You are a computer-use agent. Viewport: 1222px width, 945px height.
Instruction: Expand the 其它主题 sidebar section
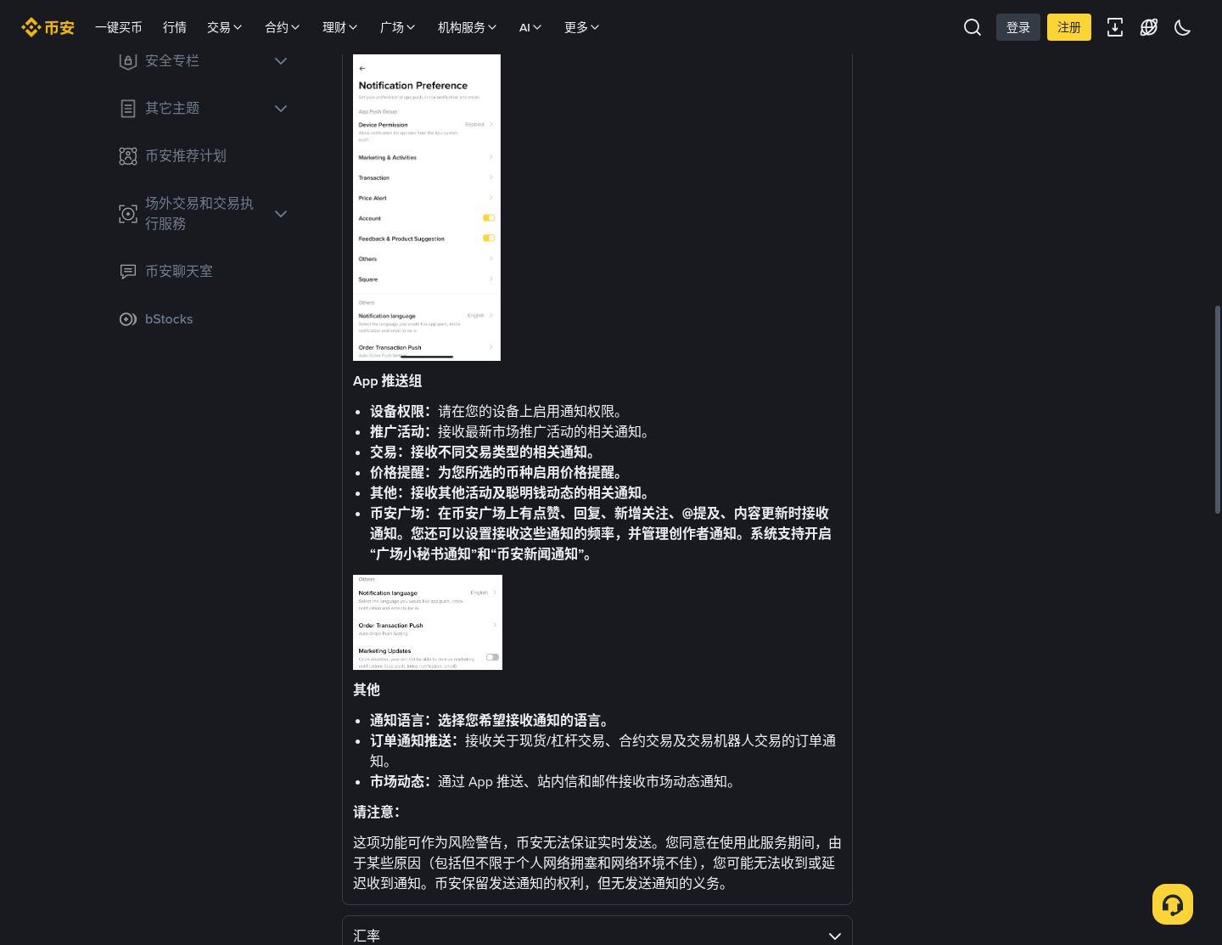point(281,109)
